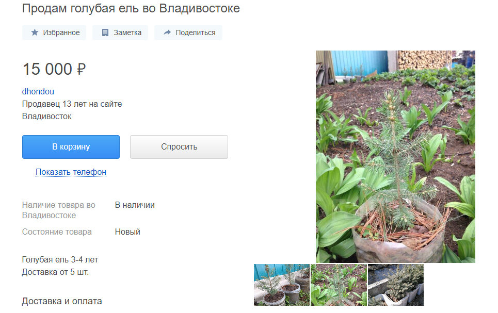Select third thumbnail of bushy spruce
The width and height of the screenshot is (498, 313).
click(x=396, y=285)
